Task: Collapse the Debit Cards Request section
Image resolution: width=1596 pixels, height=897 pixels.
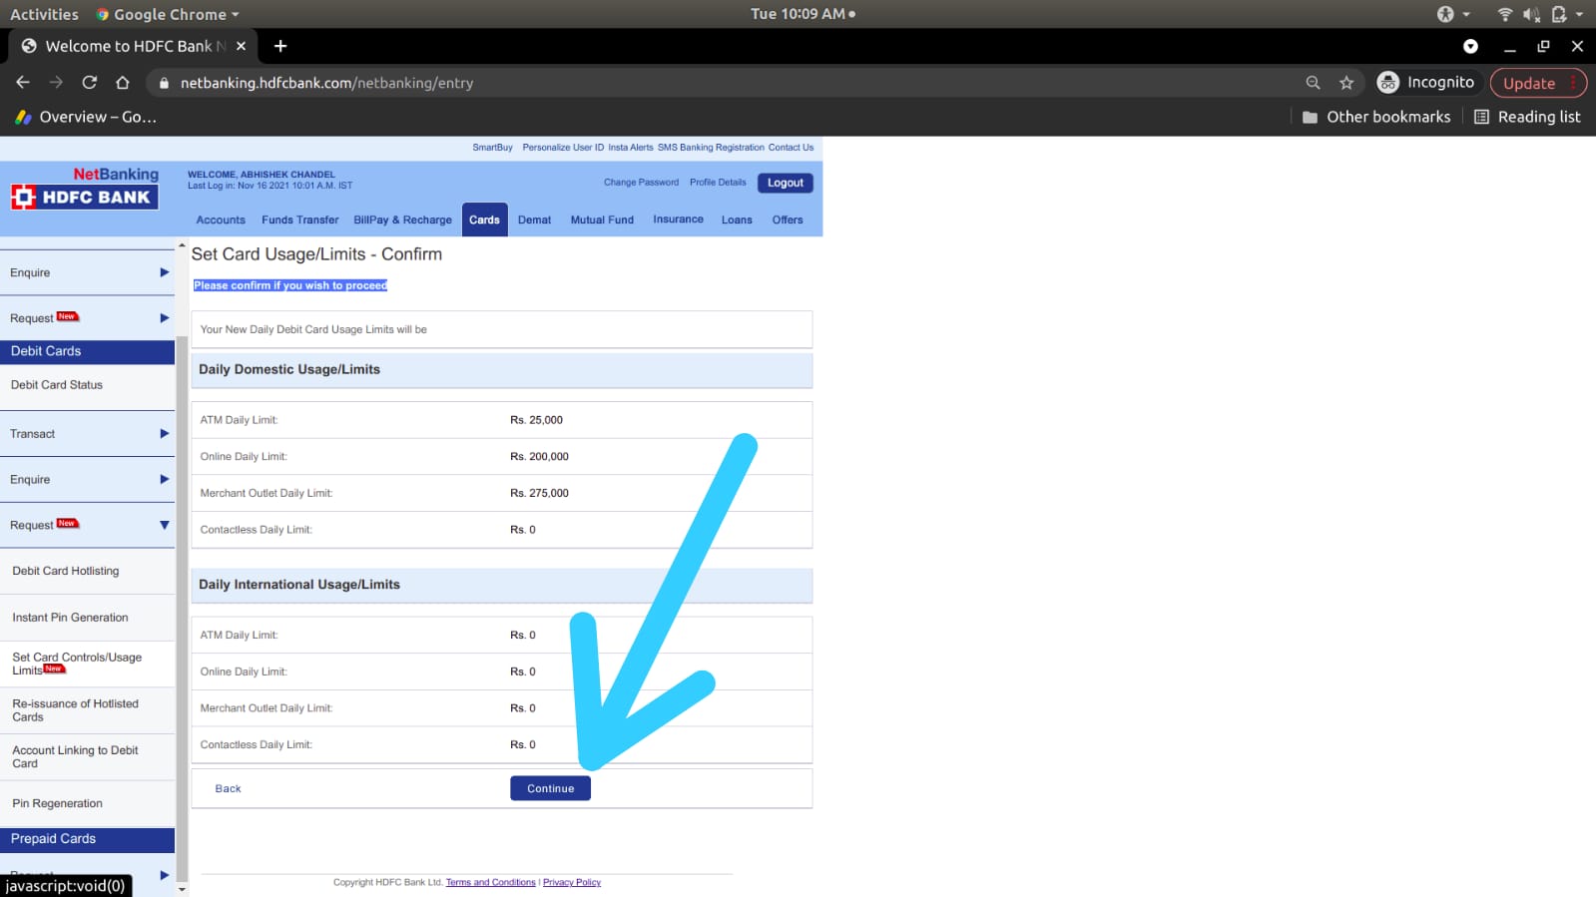Action: coord(165,525)
